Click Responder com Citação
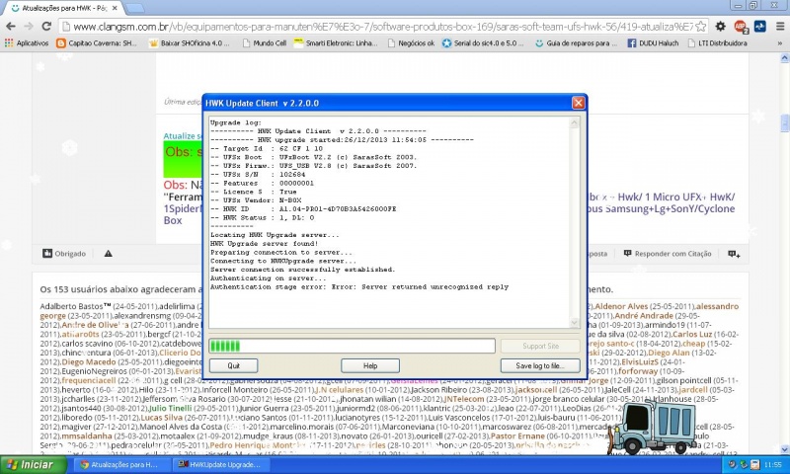 668,254
